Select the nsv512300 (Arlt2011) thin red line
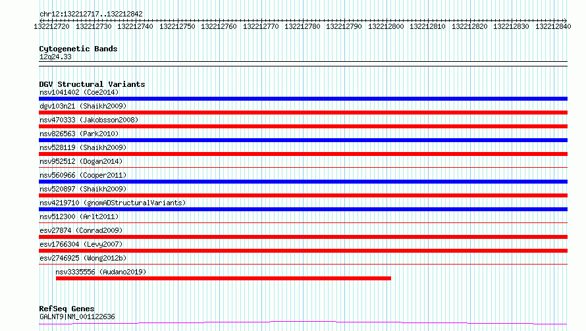Image resolution: width=586 pixels, height=331 pixels. 303,222
